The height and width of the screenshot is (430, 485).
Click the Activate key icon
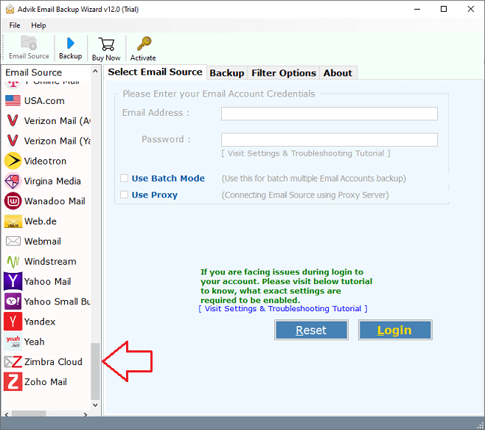pyautogui.click(x=144, y=44)
